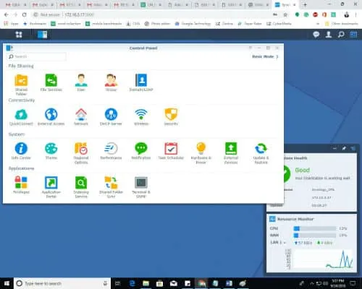Open Other bookmarks folder
The width and height of the screenshot is (362, 289).
pyautogui.click(x=342, y=24)
